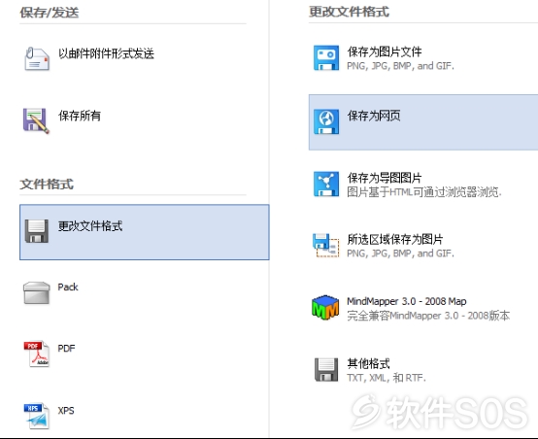
Task: Click the globe icon for 保存为网页
Action: 326,121
